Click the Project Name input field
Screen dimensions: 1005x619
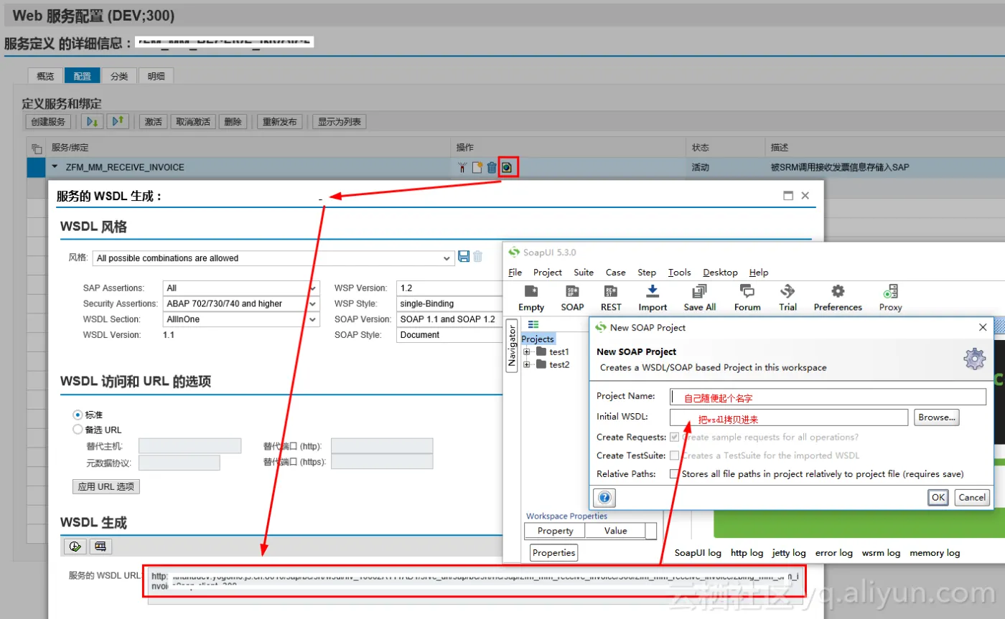[828, 397]
